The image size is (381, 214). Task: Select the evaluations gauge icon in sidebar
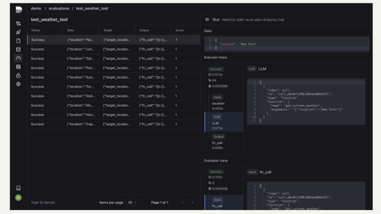click(x=19, y=58)
